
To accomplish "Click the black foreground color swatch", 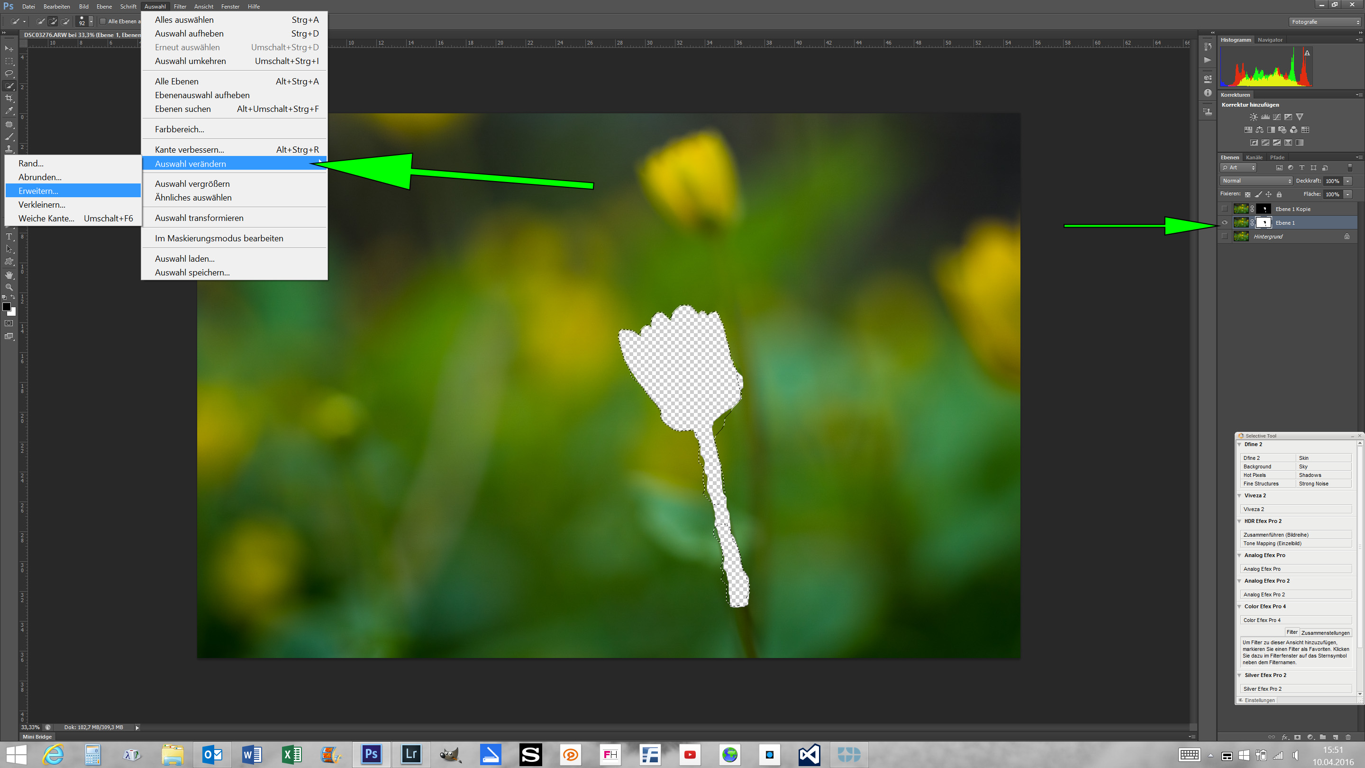I will tap(6, 307).
